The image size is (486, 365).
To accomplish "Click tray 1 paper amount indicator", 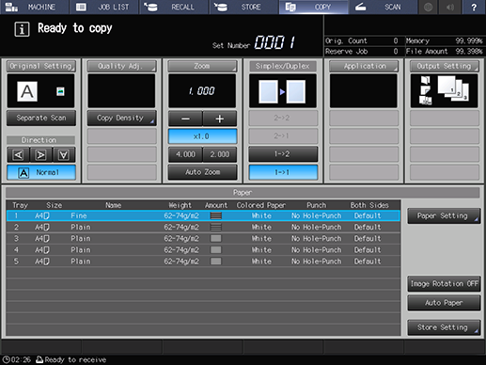I will (216, 215).
